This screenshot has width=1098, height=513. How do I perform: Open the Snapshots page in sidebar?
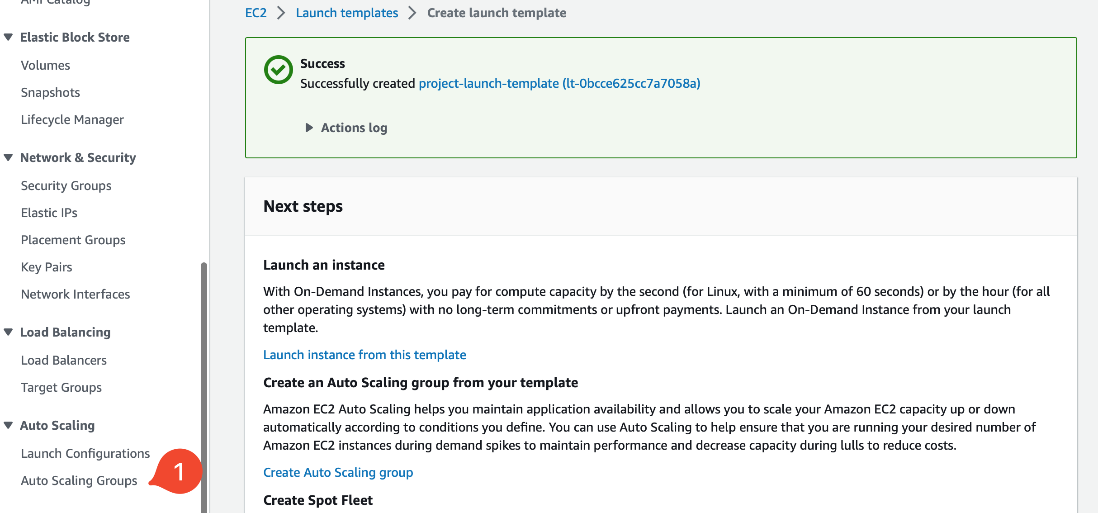pos(50,92)
